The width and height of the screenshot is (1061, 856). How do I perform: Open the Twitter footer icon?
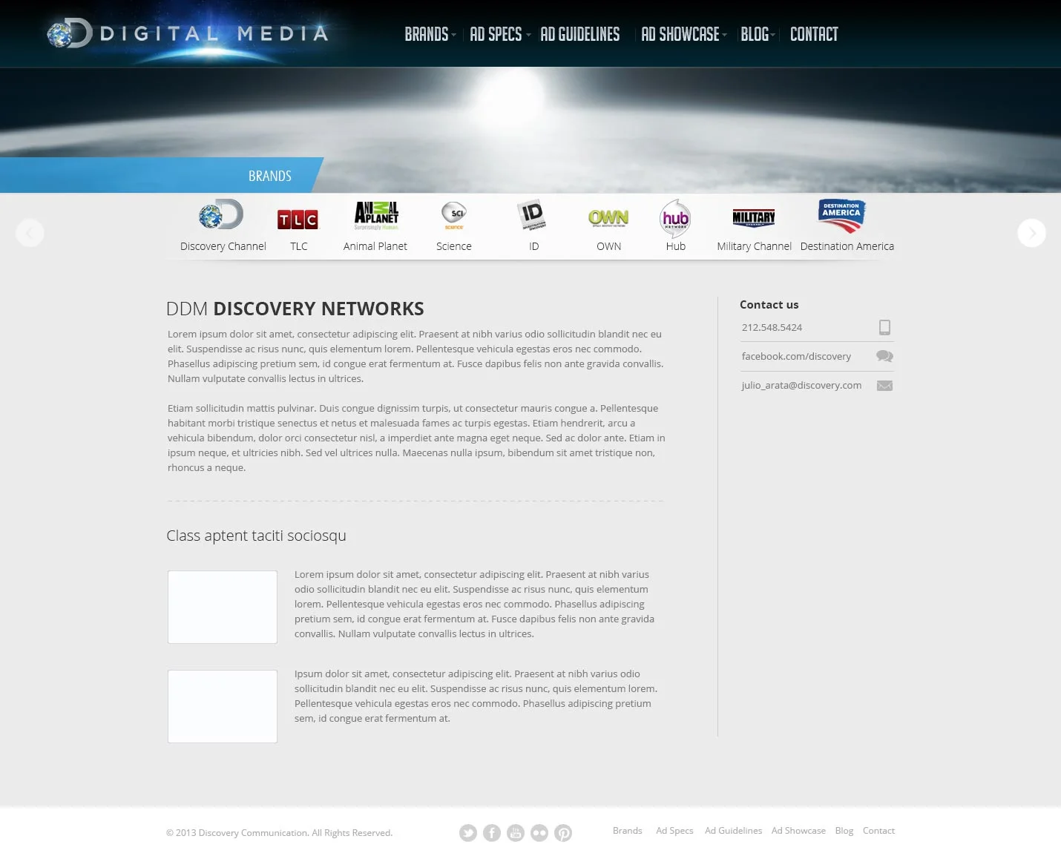[x=468, y=833]
